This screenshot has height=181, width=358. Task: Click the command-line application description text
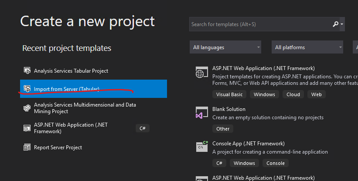tap(270, 152)
